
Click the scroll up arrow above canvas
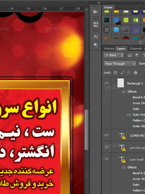(x=87, y=9)
